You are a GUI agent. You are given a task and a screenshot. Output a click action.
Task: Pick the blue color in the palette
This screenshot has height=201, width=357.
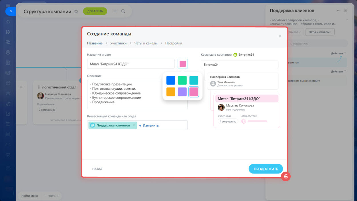171,80
